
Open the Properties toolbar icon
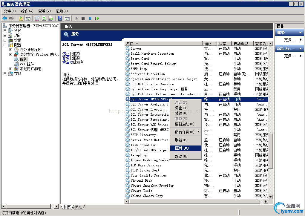[x=37, y=18]
